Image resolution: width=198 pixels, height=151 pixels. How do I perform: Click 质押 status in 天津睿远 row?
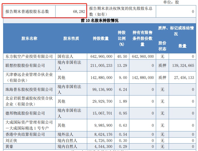(162, 77)
